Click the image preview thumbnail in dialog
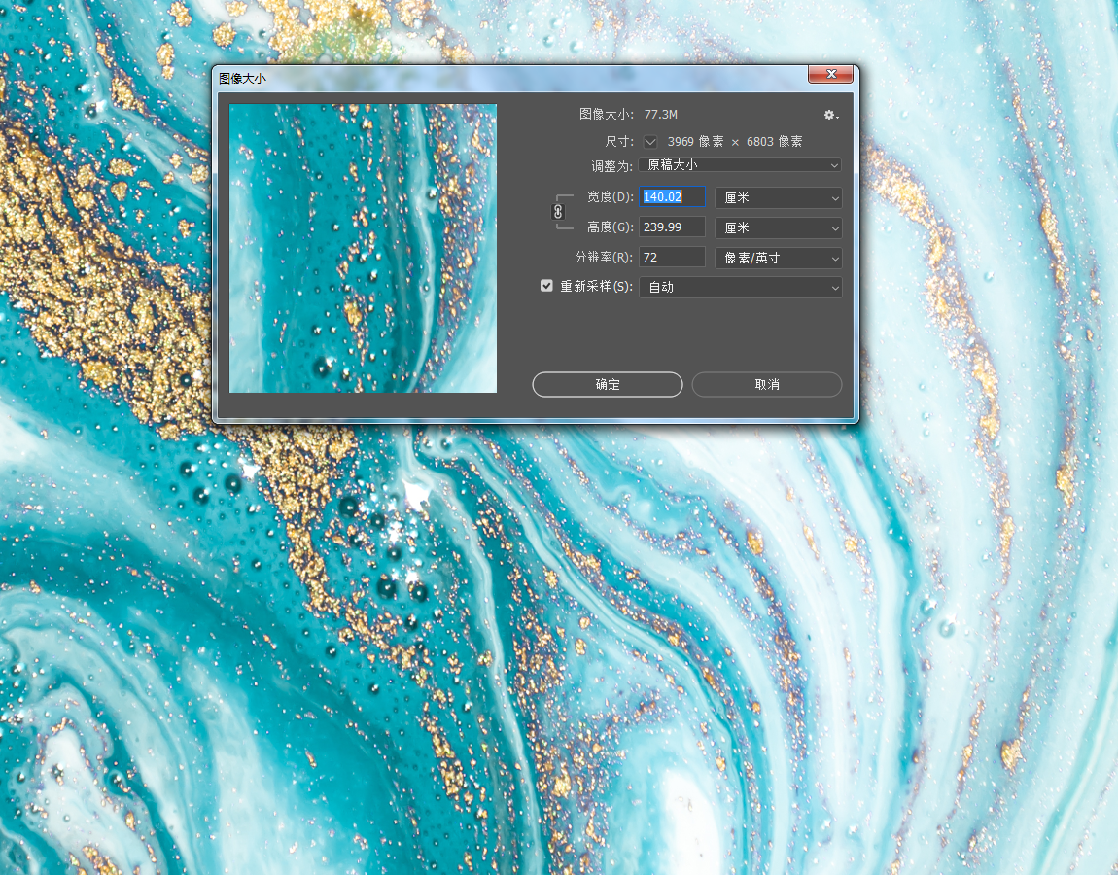The height and width of the screenshot is (875, 1118). (x=363, y=248)
